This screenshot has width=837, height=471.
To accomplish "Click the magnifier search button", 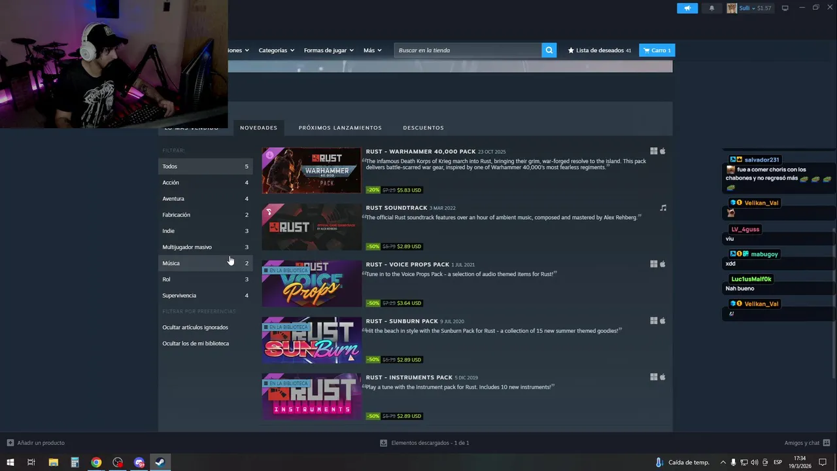I will click(x=549, y=50).
